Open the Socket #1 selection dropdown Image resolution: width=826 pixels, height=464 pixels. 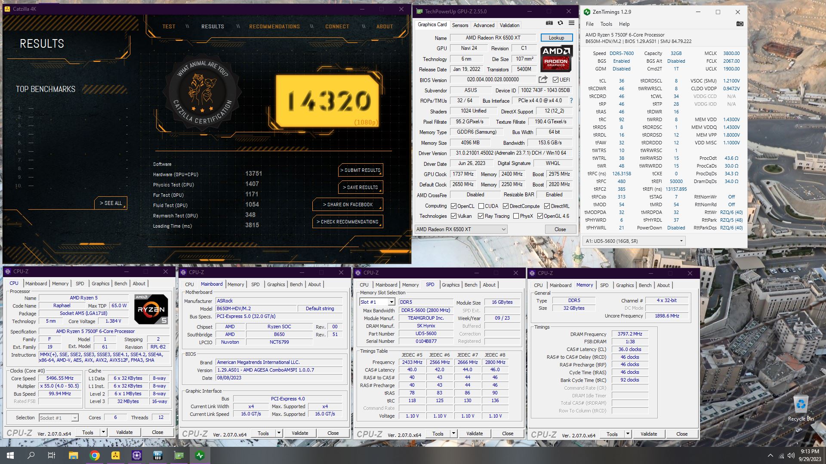coord(58,418)
